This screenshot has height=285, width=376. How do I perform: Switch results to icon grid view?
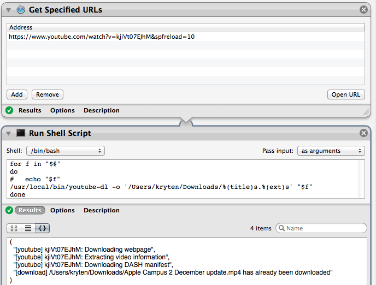point(14,228)
